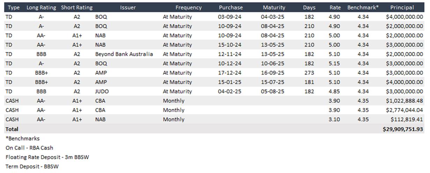Click the 273 days cell
Viewport: 430px width, 173px height.
tap(309, 73)
